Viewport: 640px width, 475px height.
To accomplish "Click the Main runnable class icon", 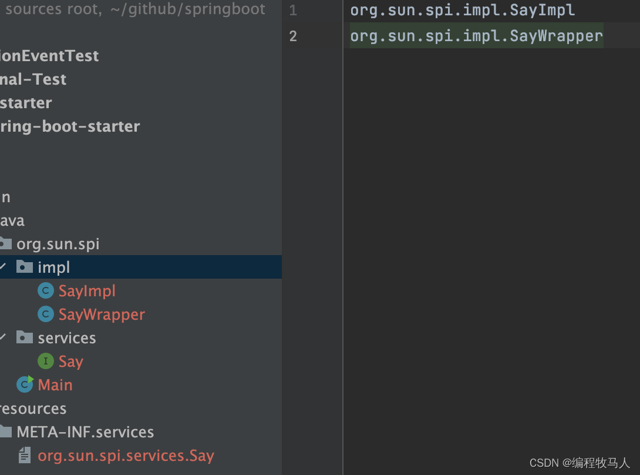I will (25, 384).
